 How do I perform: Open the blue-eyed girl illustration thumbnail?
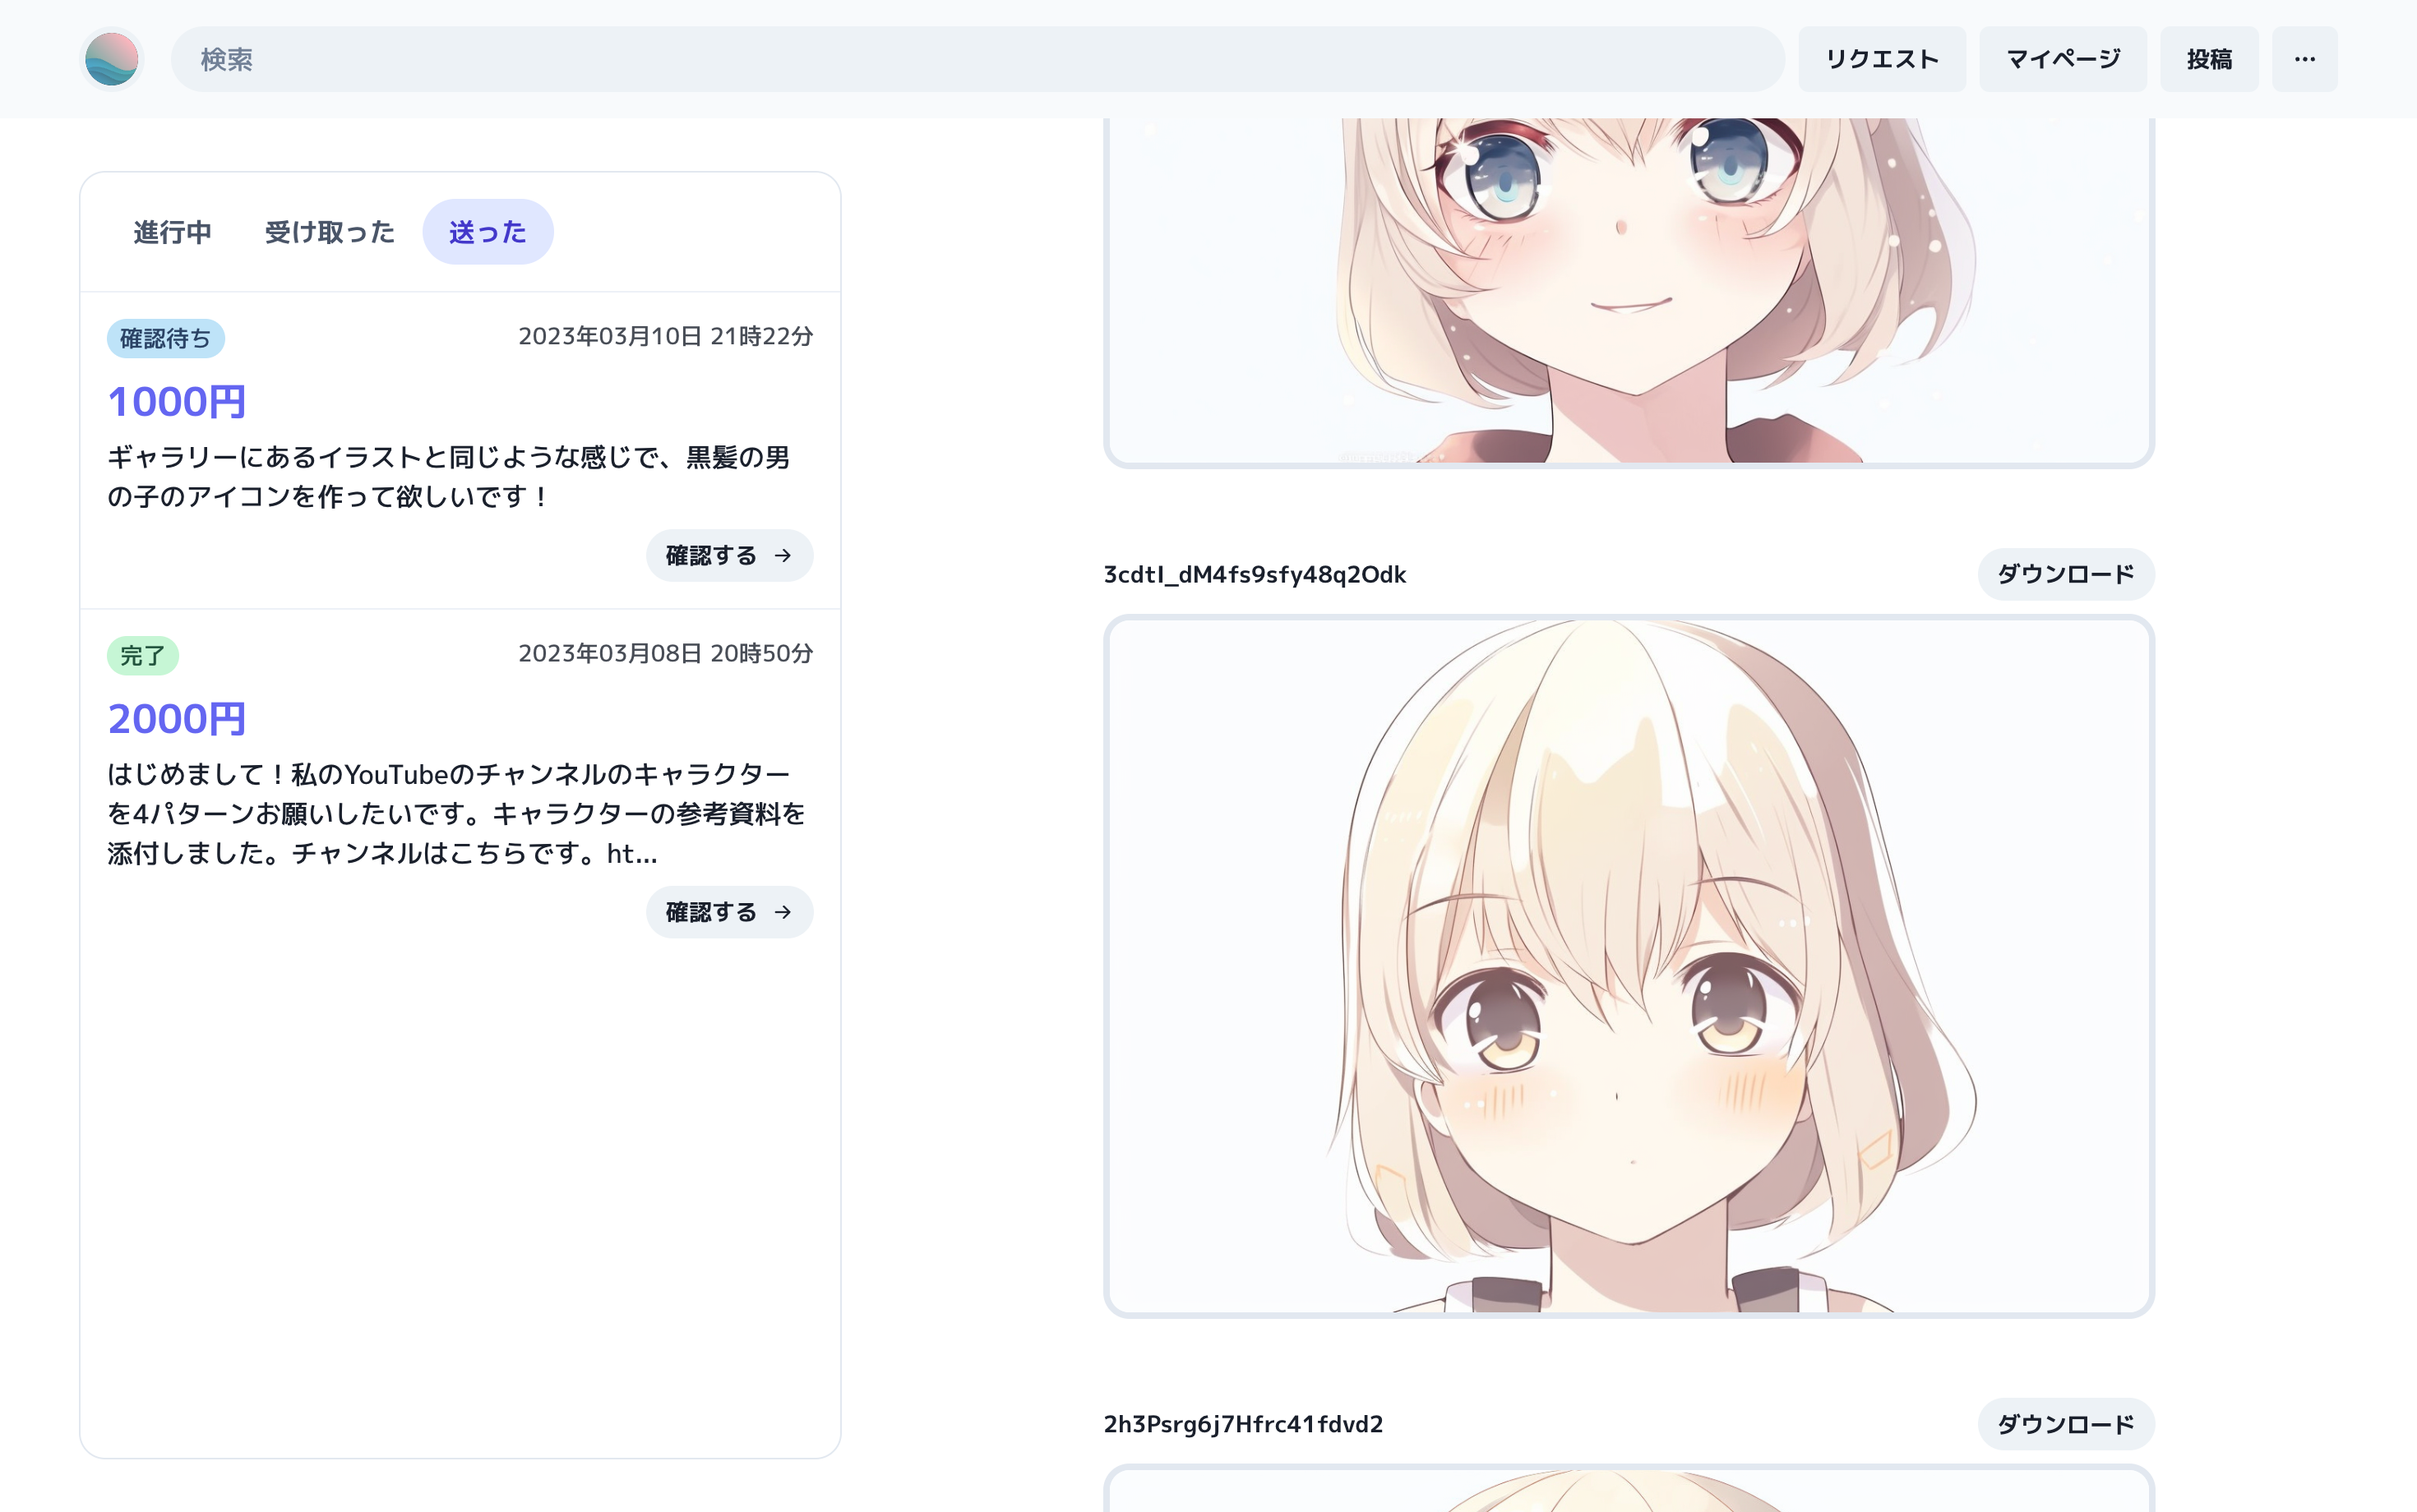pyautogui.click(x=1628, y=290)
